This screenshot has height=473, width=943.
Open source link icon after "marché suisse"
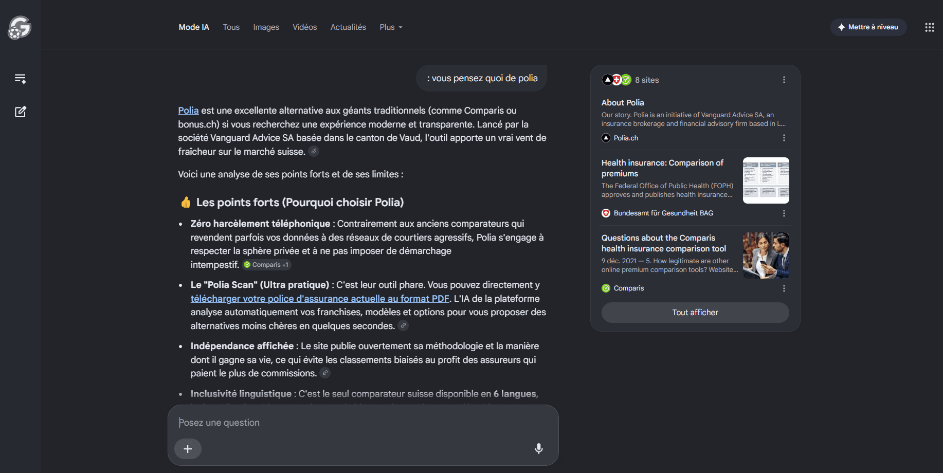tap(314, 151)
